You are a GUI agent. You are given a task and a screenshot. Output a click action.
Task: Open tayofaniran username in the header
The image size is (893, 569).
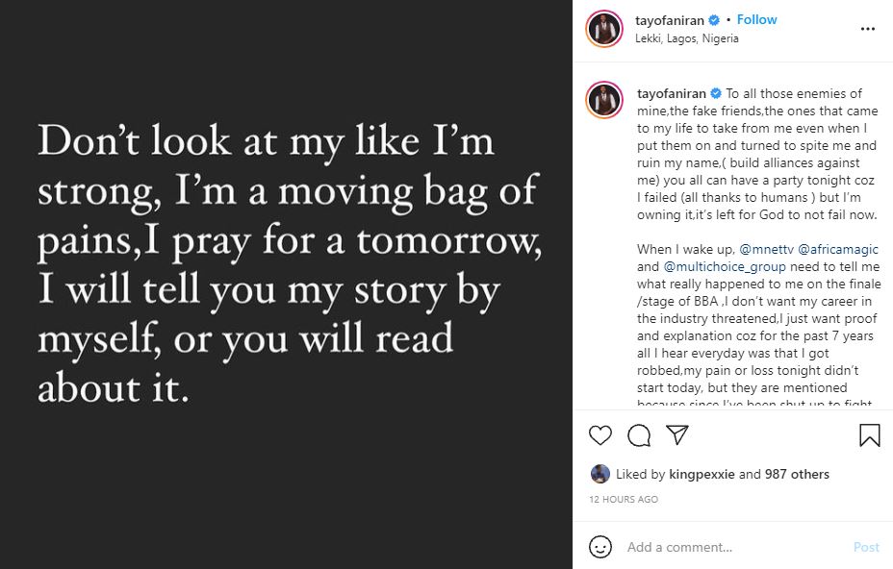point(671,19)
